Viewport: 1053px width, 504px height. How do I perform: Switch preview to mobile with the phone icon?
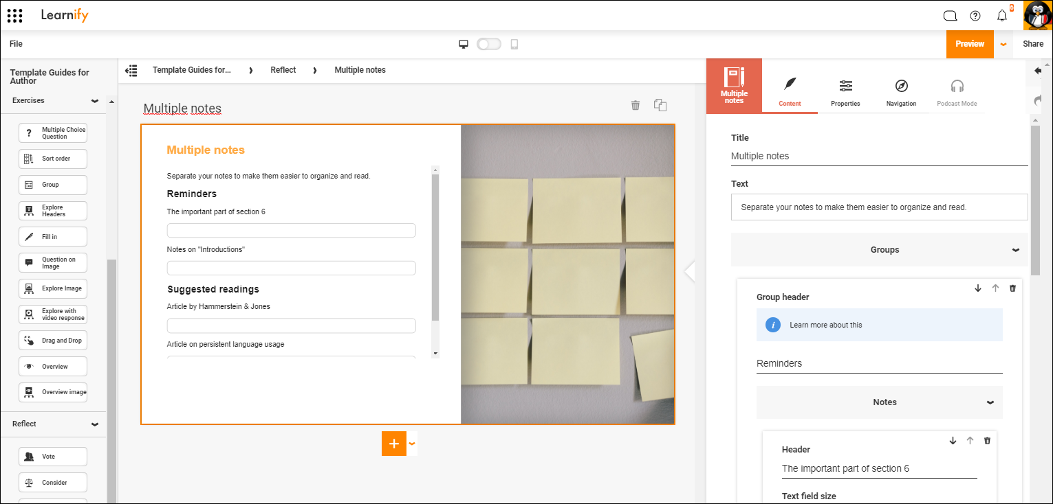pyautogui.click(x=514, y=43)
